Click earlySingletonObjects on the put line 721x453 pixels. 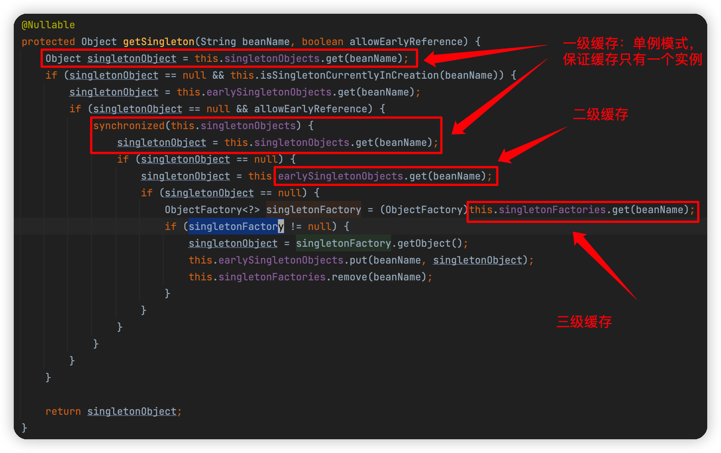tap(281, 260)
